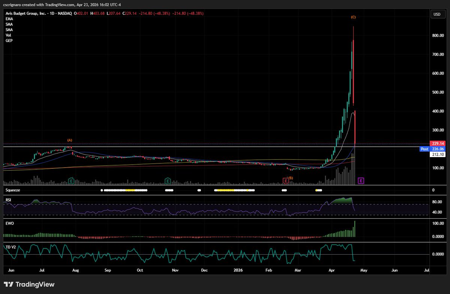Select the SMA label directly below EMA
Screen dimensions: 450x294
point(9,24)
